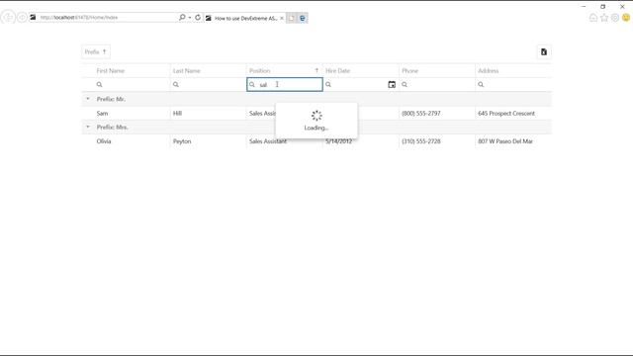Collapse the Prefix: Mr. group
The height and width of the screenshot is (356, 633).
(88, 99)
